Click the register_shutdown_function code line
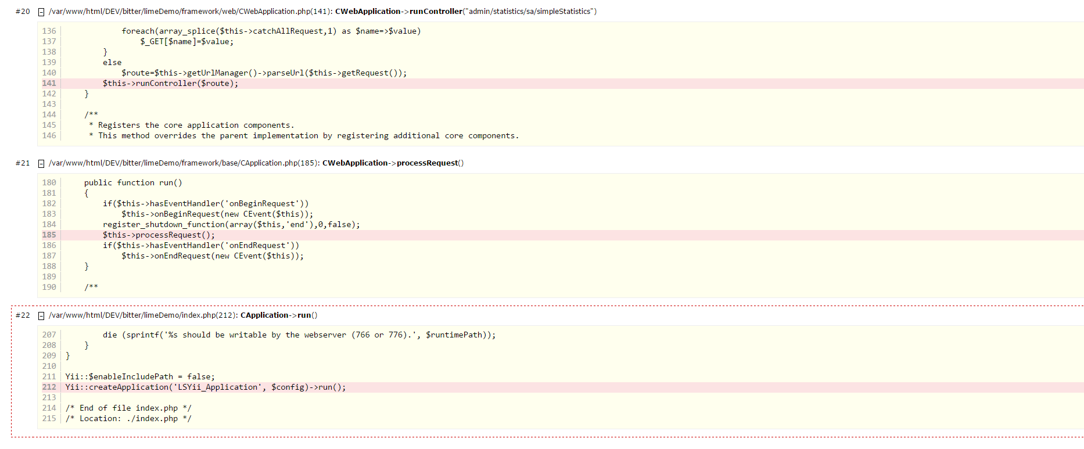This screenshot has width=1084, height=449. (x=231, y=225)
